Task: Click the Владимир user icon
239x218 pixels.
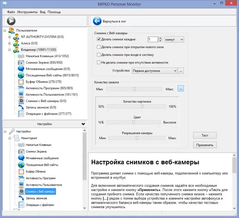Action: point(16,50)
